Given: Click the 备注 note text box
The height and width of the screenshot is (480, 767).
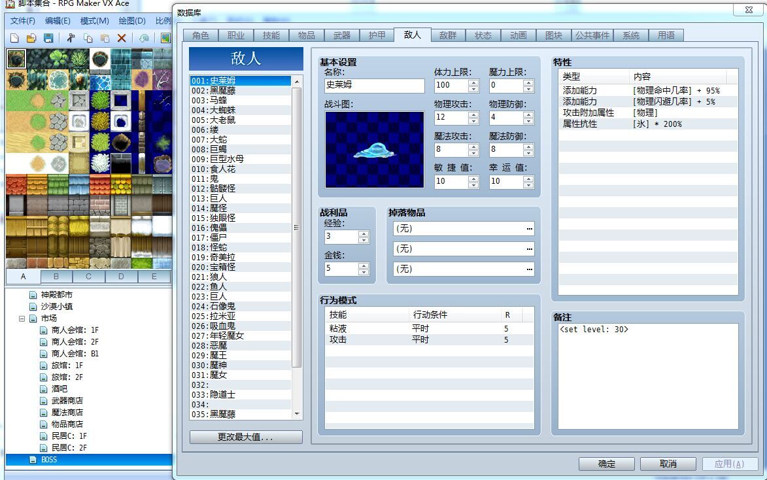Looking at the screenshot, I should (647, 377).
